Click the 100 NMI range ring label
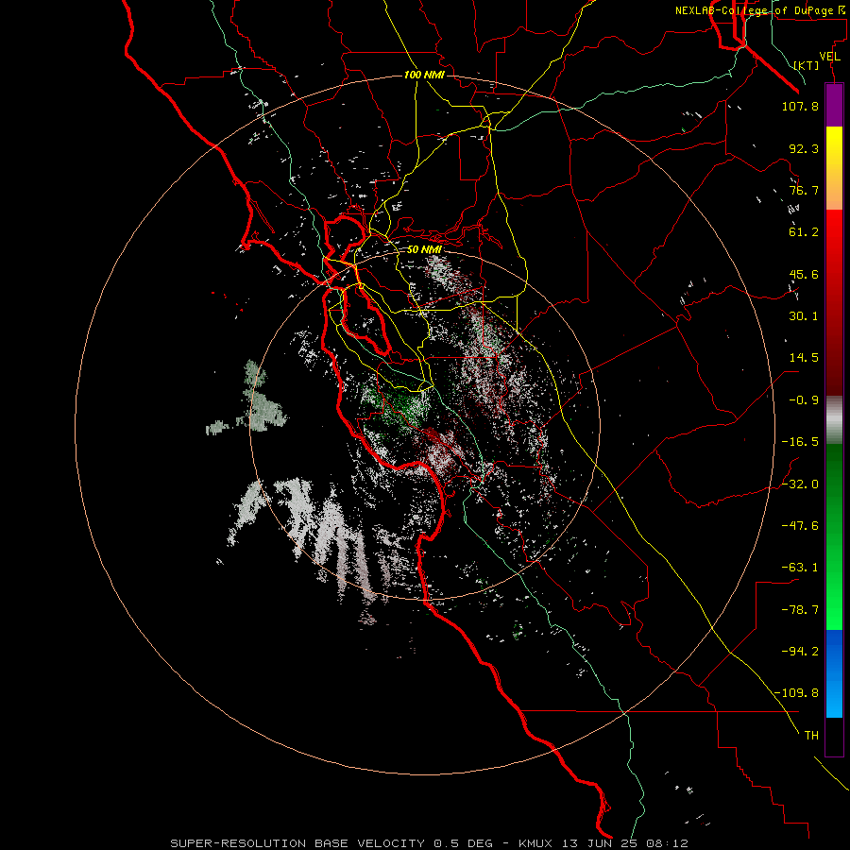This screenshot has width=850, height=850. point(424,75)
